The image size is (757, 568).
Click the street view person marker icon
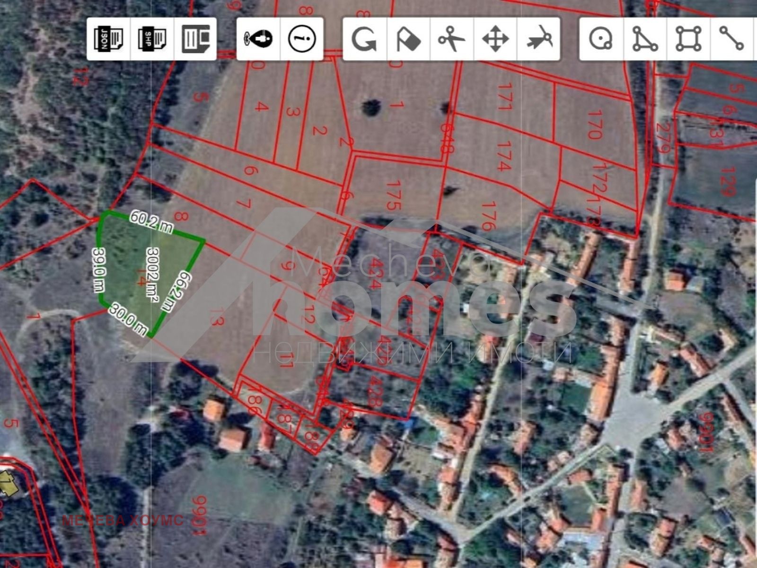pyautogui.click(x=258, y=39)
